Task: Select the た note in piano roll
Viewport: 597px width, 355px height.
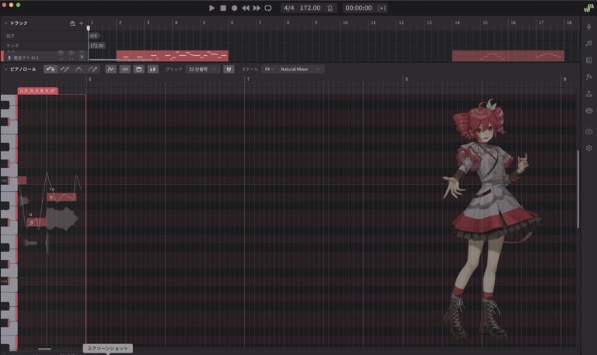Action: tap(61, 197)
